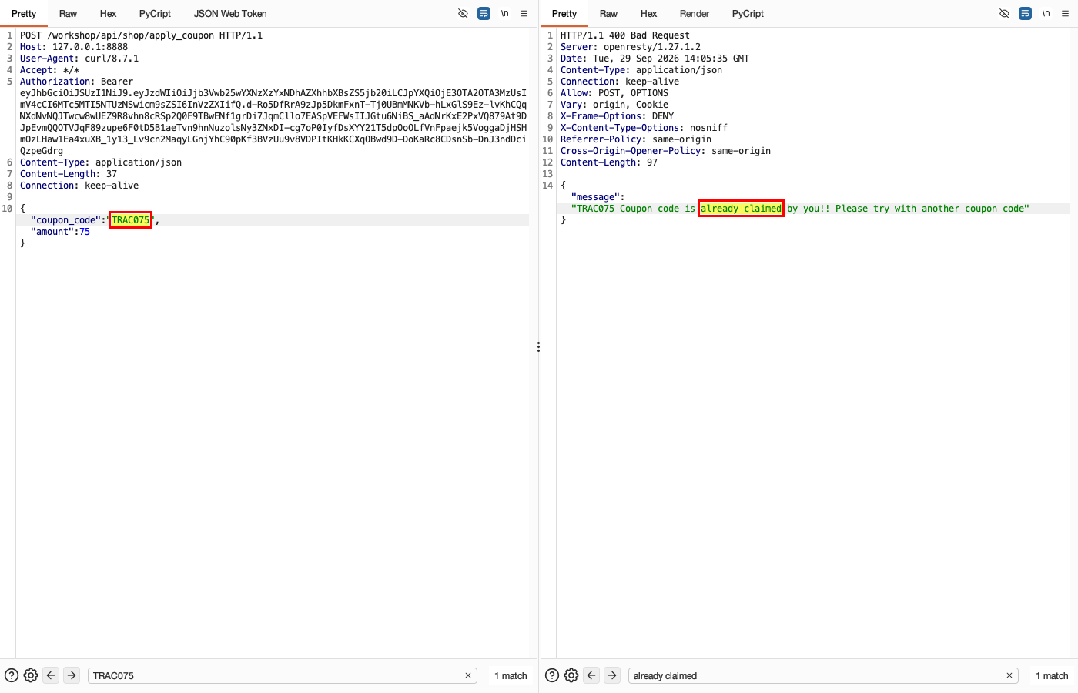Open request search settings gear
Viewport: 1078px width, 693px height.
[31, 675]
